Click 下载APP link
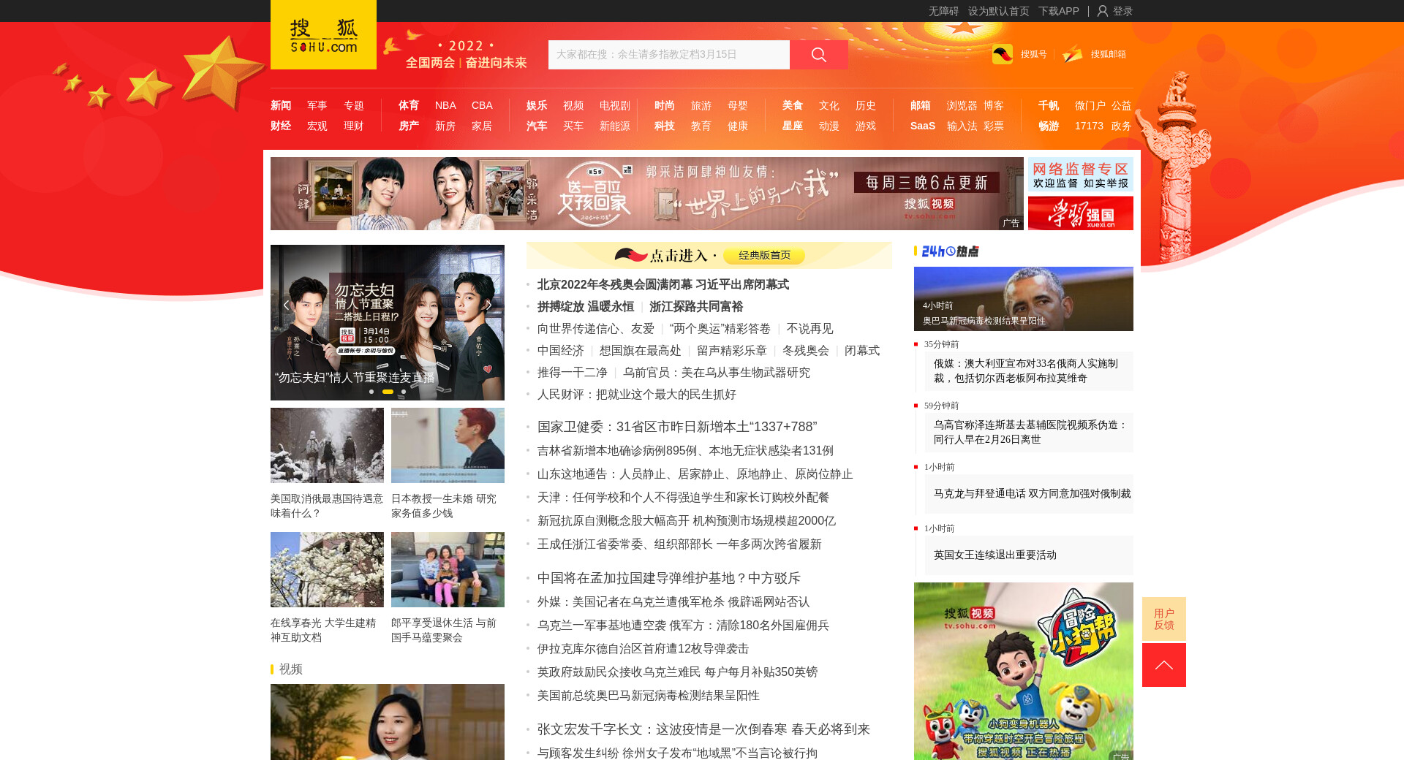1404x760 pixels. [1058, 11]
